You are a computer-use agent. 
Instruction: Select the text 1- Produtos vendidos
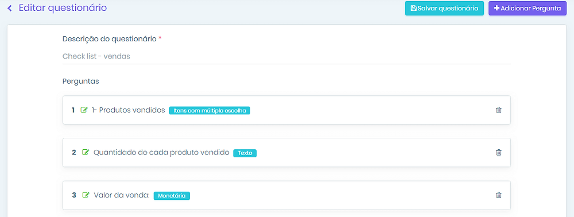point(129,110)
